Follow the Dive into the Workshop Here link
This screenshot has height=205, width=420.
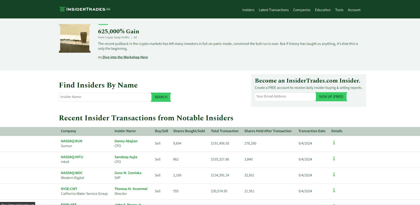(x=123, y=57)
